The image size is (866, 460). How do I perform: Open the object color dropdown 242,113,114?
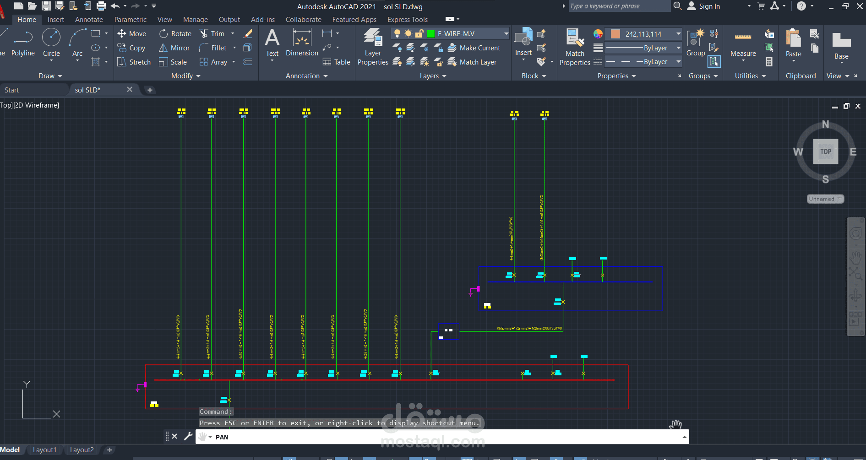click(678, 34)
